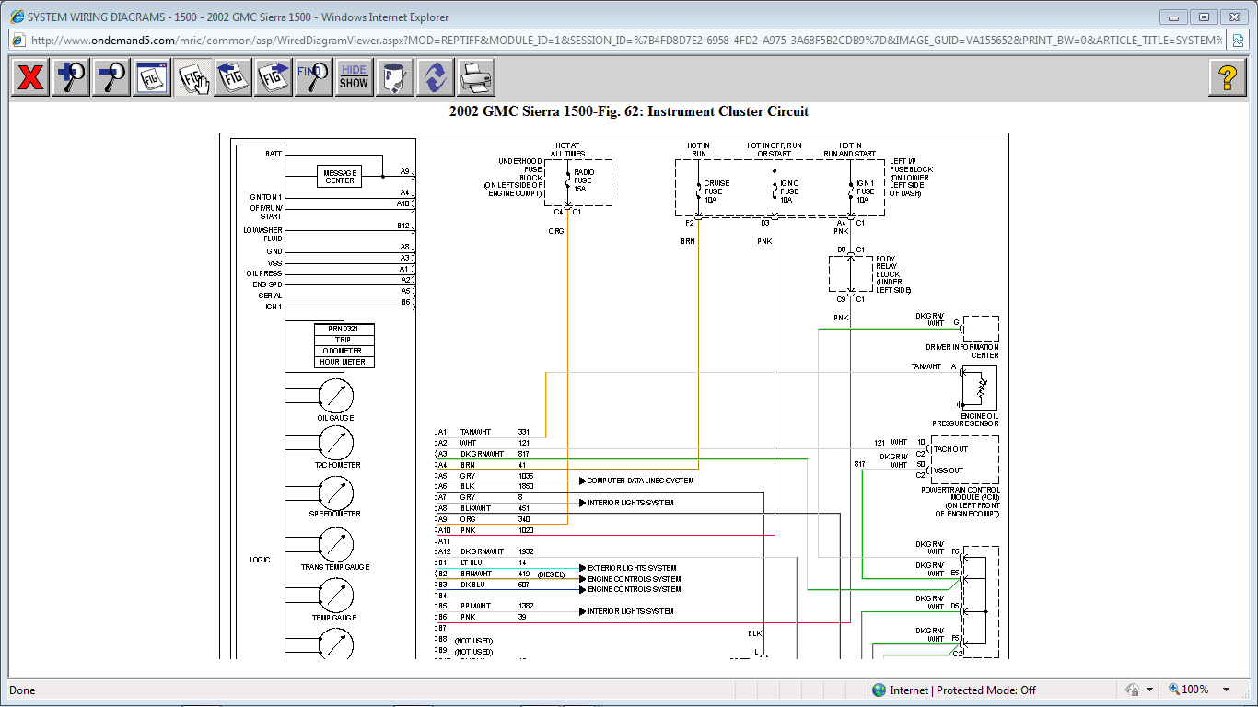Open help with the question mark icon
This screenshot has height=707, width=1258.
[x=1227, y=77]
